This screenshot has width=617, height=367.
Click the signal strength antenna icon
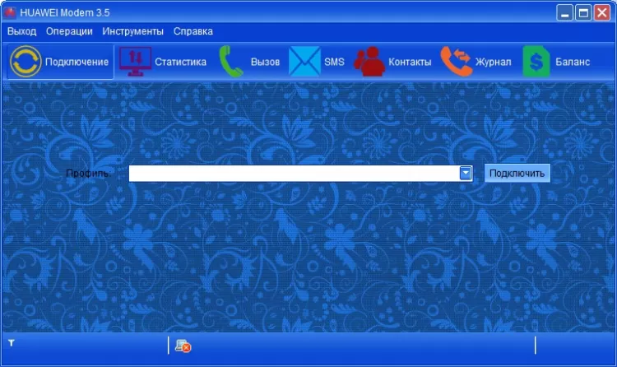click(11, 341)
